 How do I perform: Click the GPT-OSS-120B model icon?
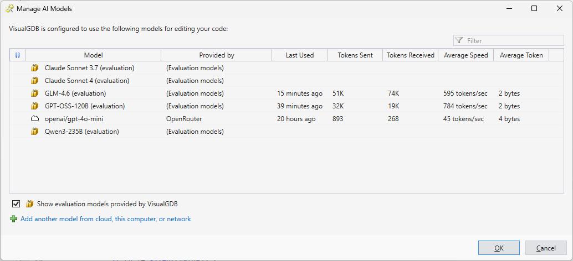tap(35, 106)
